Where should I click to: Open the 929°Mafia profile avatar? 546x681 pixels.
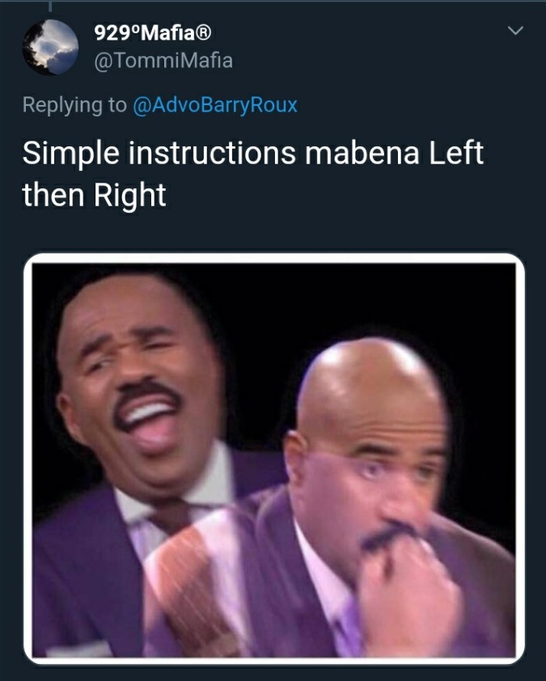[50, 48]
